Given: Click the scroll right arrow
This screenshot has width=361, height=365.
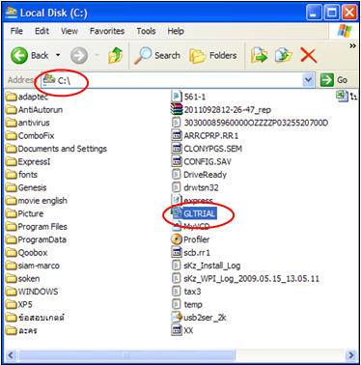Looking at the screenshot, I should 351,355.
